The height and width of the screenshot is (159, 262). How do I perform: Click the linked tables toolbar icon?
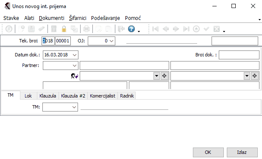click(x=74, y=29)
